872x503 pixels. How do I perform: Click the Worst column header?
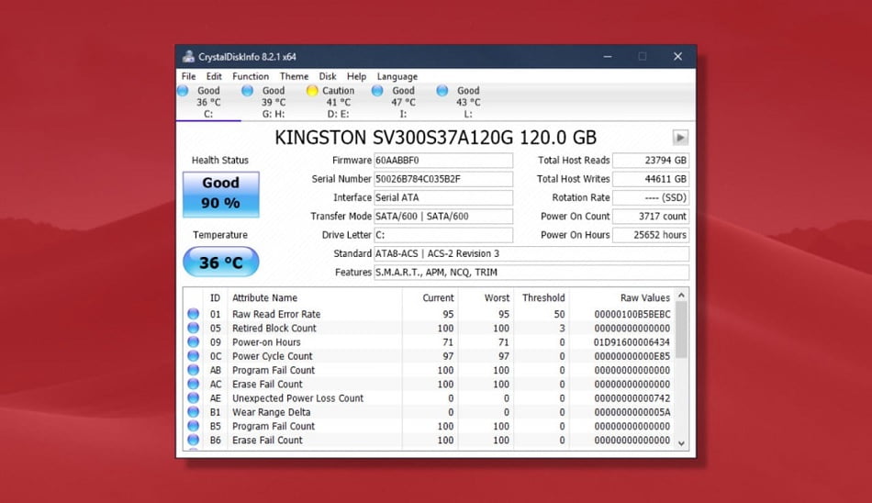(x=497, y=297)
